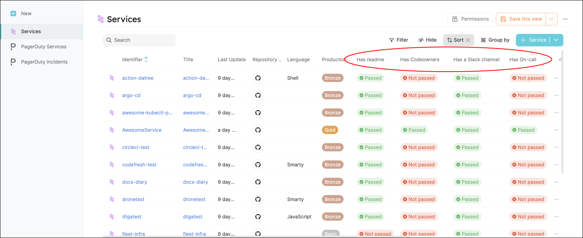Viewport: 583px width, 238px height.
Task: Click the GitHub icon in the AwesomeService row
Action: tap(258, 130)
